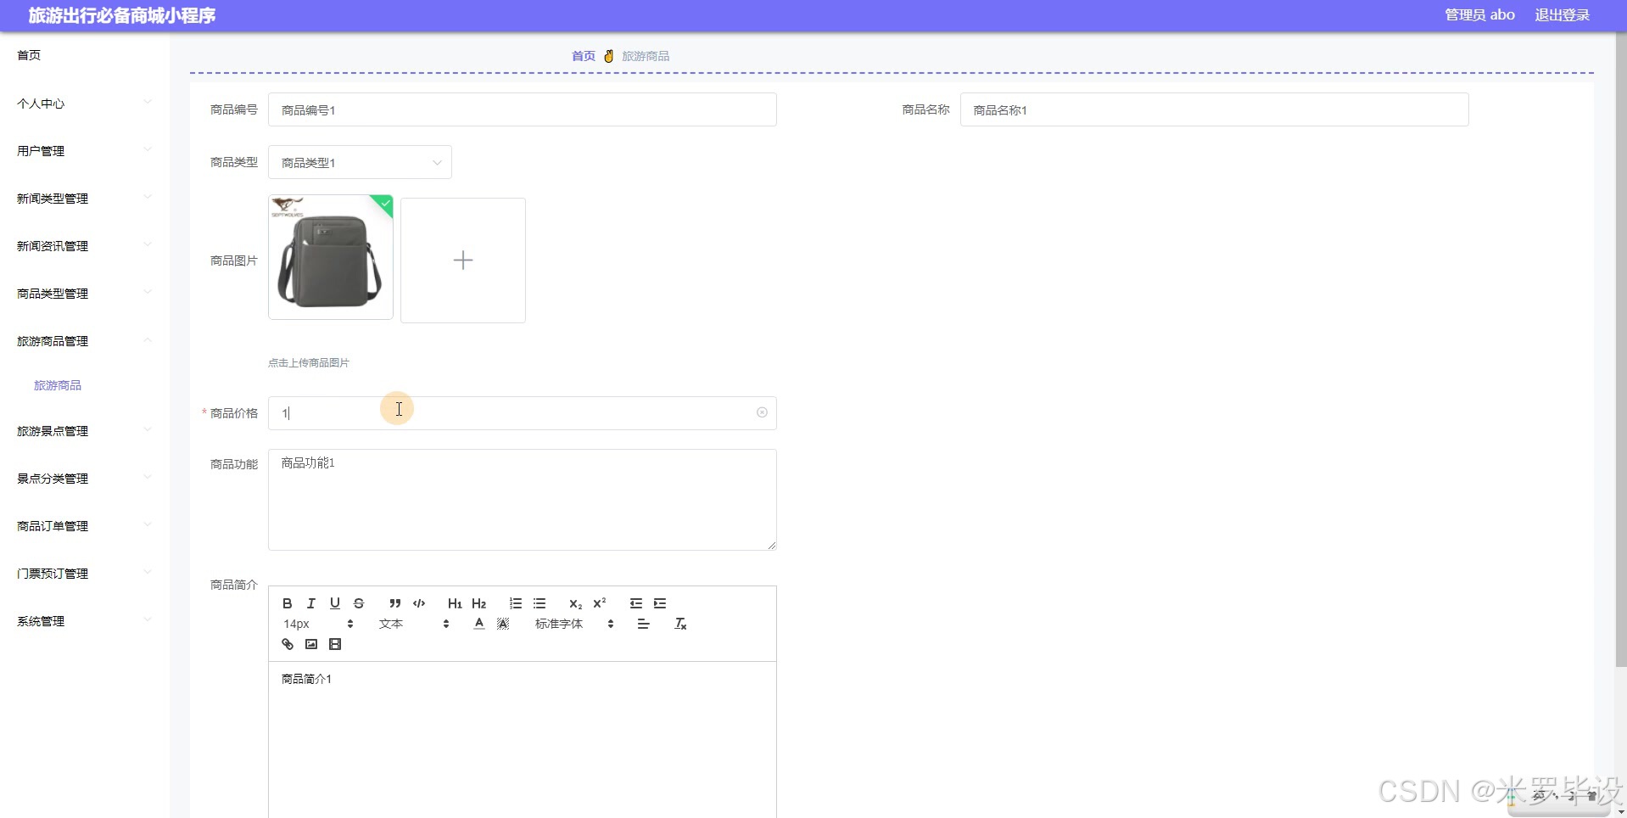Expand the 新闻资讯管理 sidebar menu
Image resolution: width=1627 pixels, height=818 pixels.
click(84, 246)
